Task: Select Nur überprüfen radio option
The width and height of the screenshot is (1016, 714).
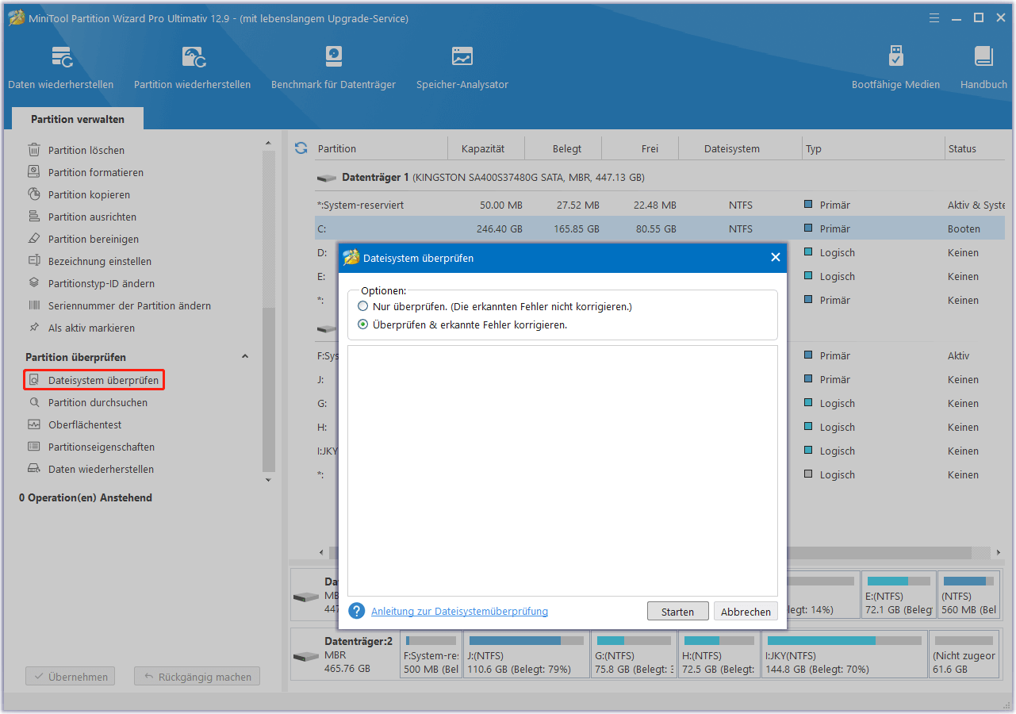Action: click(363, 306)
